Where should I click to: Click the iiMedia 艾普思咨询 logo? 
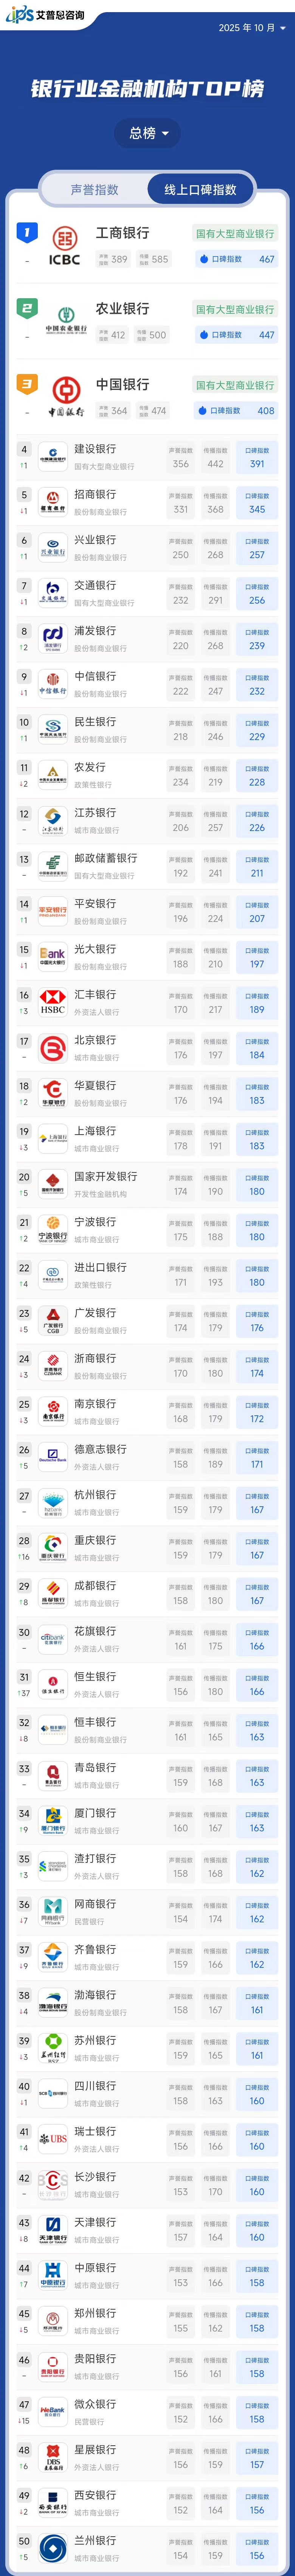[x=45, y=16]
